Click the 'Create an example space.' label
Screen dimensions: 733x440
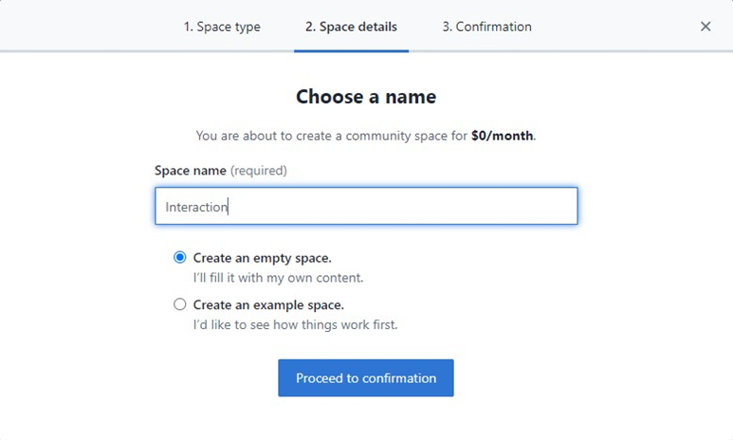tap(268, 305)
